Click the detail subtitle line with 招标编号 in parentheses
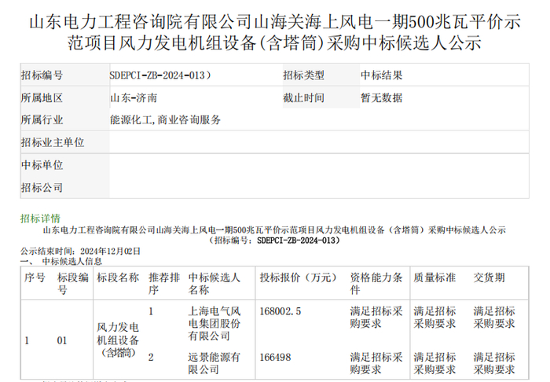This screenshot has height=382, width=550. coord(274,241)
